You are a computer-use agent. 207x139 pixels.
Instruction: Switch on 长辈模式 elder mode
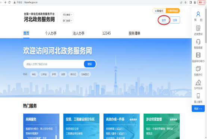(159, 11)
